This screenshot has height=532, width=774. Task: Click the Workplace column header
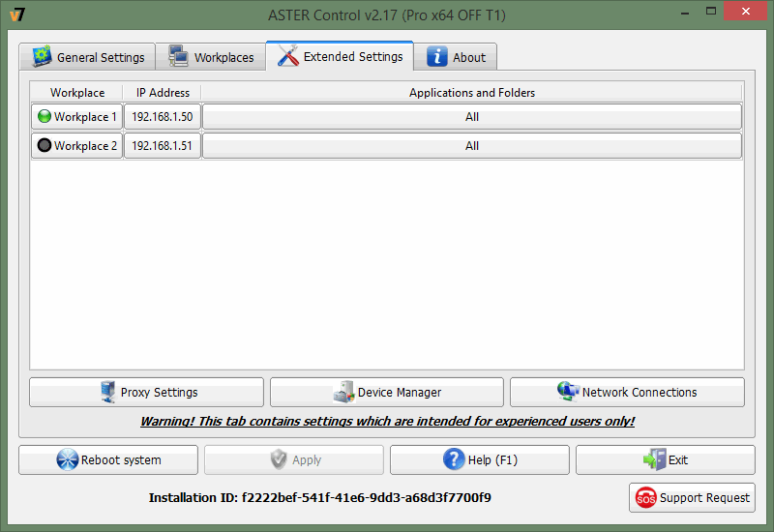click(x=77, y=93)
